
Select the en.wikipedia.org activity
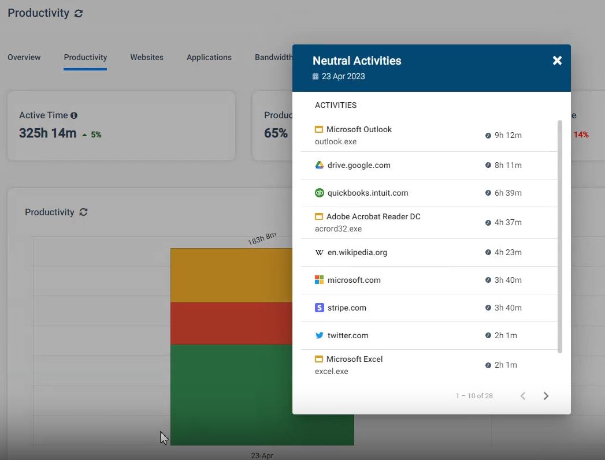(429, 252)
